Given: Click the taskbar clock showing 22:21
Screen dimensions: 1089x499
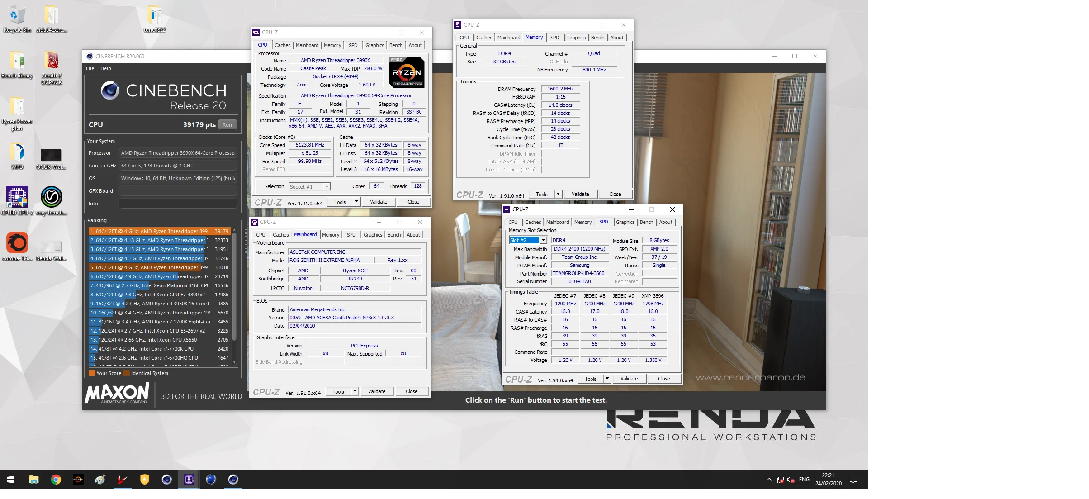Looking at the screenshot, I should (828, 480).
